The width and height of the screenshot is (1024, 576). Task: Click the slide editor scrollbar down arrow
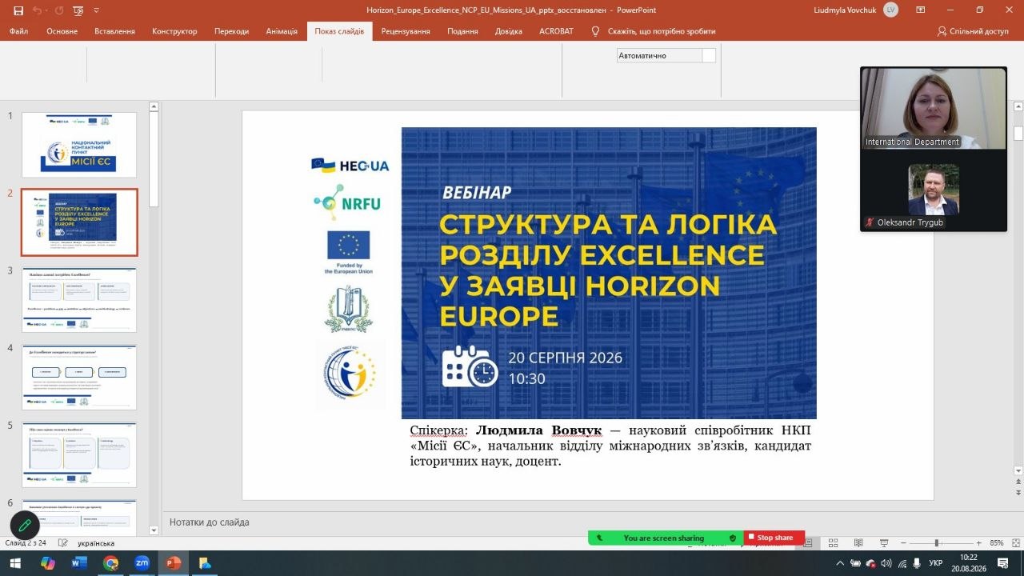coord(1018,470)
